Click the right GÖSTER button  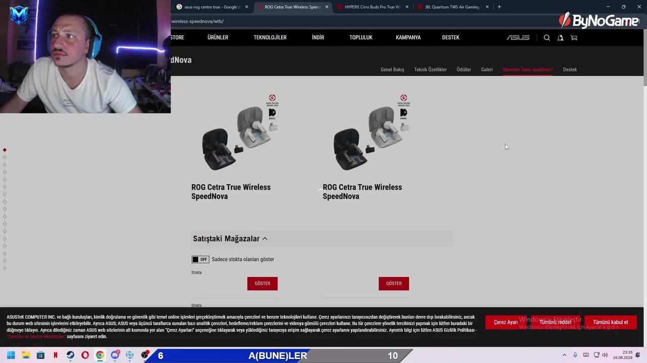coord(394,283)
